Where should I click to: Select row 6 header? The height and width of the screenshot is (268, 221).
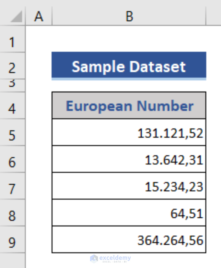click(12, 159)
